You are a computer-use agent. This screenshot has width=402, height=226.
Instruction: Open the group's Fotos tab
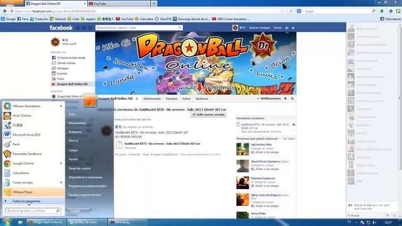(x=187, y=99)
